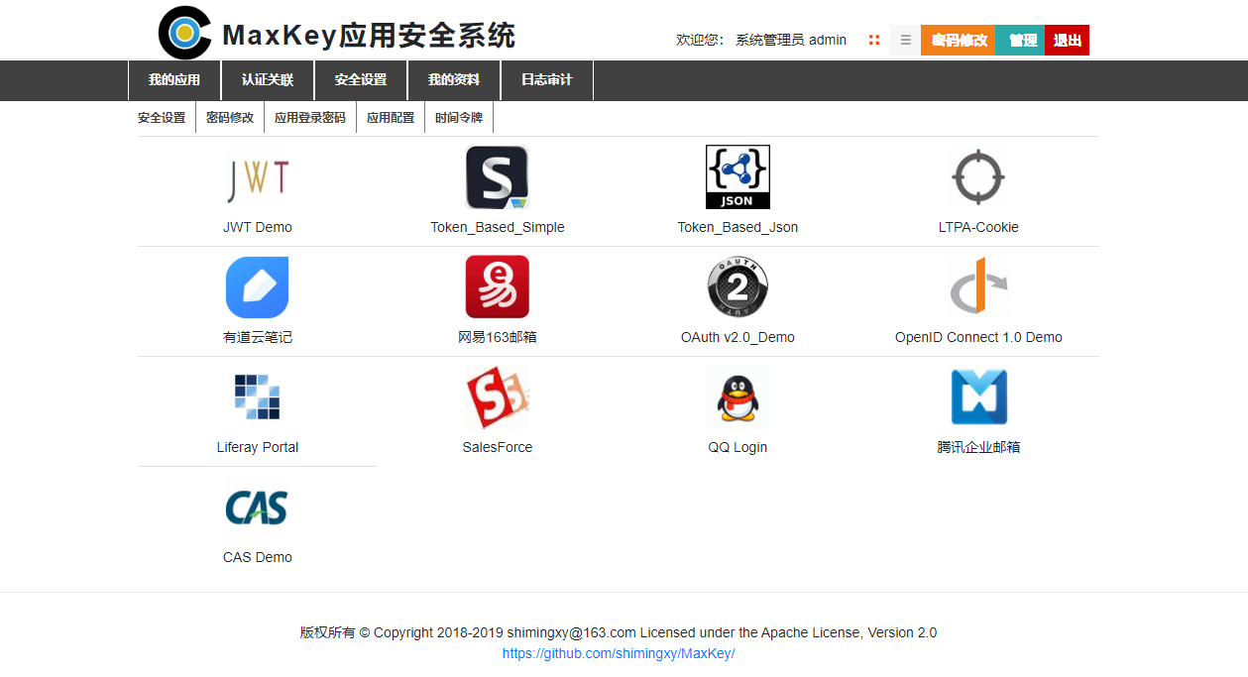1248x677 pixels.
Task: Open the 有道云笔记 note app icon
Action: [x=257, y=287]
